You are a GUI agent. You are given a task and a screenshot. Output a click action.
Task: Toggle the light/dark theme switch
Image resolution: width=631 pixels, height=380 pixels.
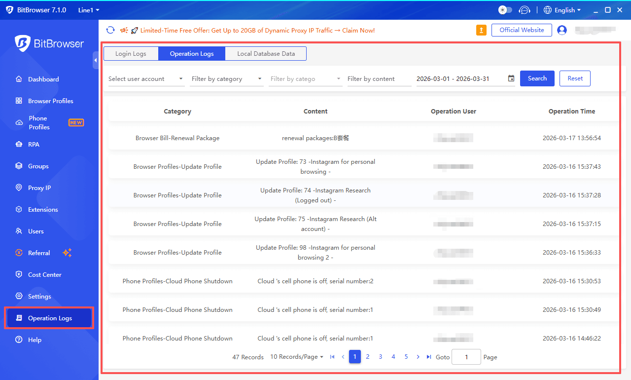coord(504,10)
